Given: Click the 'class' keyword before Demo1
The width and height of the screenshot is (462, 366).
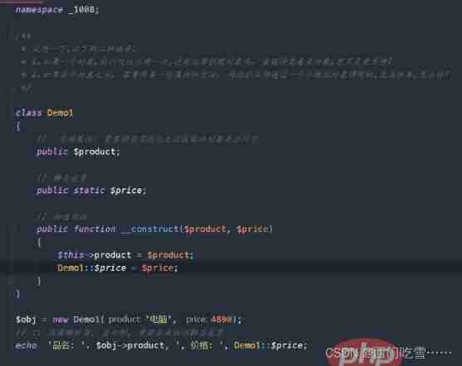Looking at the screenshot, I should 28,113.
